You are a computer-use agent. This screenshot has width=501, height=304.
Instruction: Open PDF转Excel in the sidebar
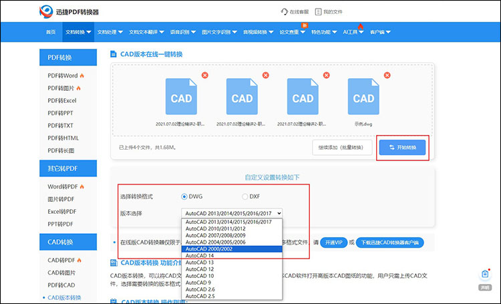pyautogui.click(x=62, y=101)
